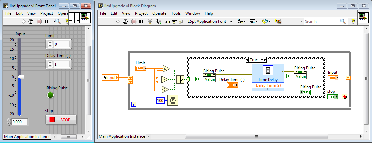This screenshot has height=143, width=372.
Task: Click the Delay Time (s) stepper arrows
Action: click(x=50, y=64)
